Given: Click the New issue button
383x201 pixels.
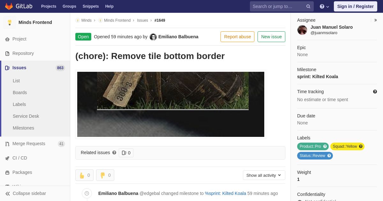Looking at the screenshot, I should pos(271,37).
